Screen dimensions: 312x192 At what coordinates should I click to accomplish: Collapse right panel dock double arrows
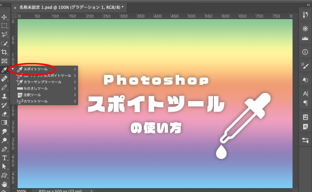point(308,5)
